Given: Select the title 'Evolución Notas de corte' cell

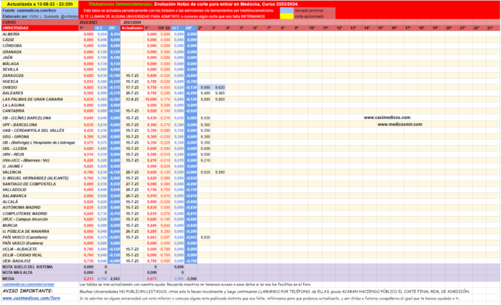Looking at the screenshot, I should pyautogui.click(x=194, y=4).
